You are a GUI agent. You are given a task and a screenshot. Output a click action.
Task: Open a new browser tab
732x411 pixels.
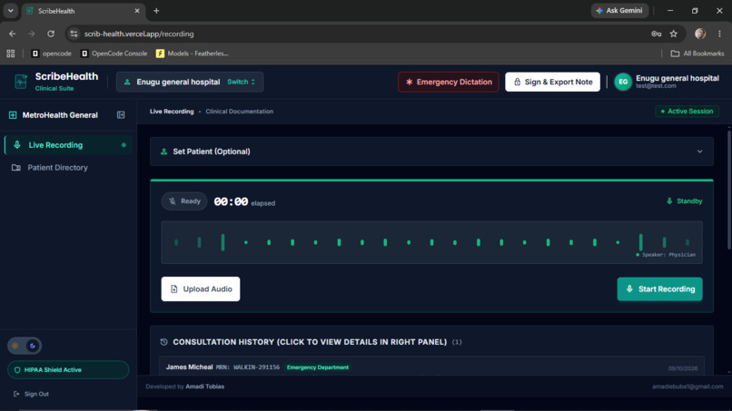[x=156, y=11]
